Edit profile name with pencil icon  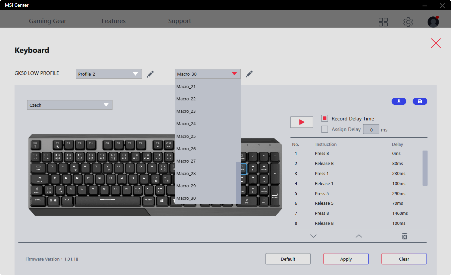(x=150, y=74)
